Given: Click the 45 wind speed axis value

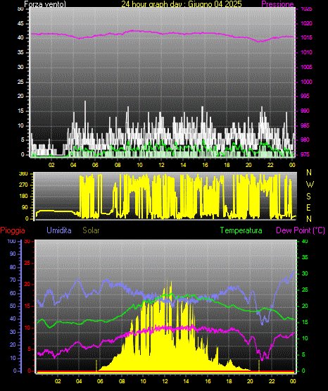Looking at the screenshot, I should pyautogui.click(x=20, y=23).
